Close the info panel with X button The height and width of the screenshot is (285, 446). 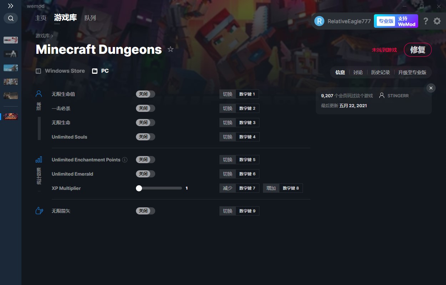click(x=431, y=88)
